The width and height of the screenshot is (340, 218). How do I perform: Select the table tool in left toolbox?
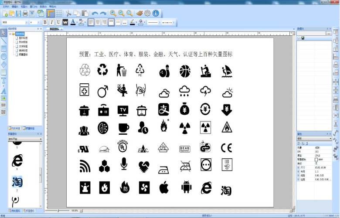(3, 72)
